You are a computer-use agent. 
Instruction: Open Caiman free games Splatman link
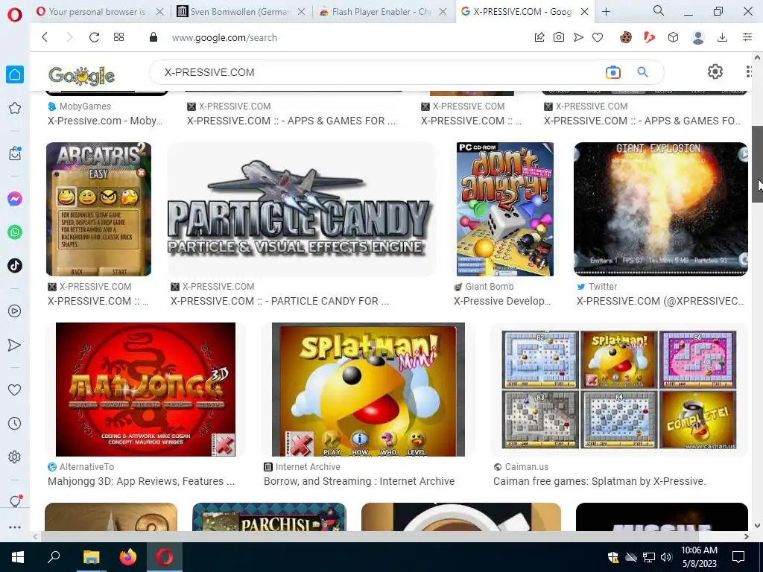(600, 481)
